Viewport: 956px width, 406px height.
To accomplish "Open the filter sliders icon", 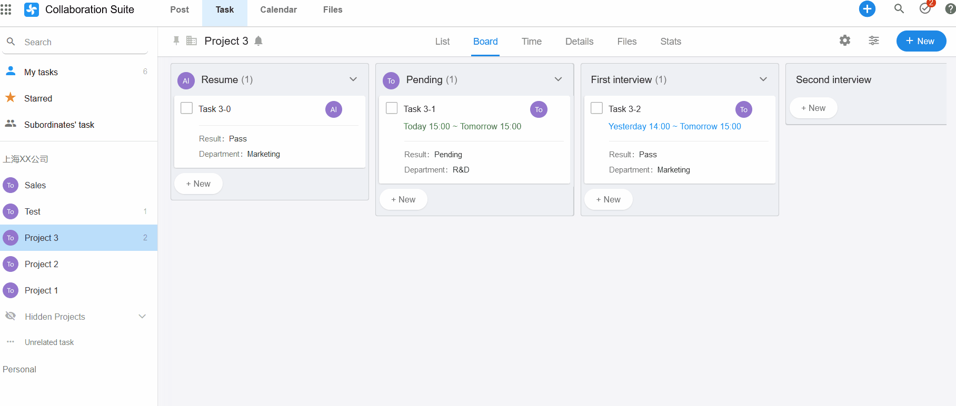I will coord(874,40).
